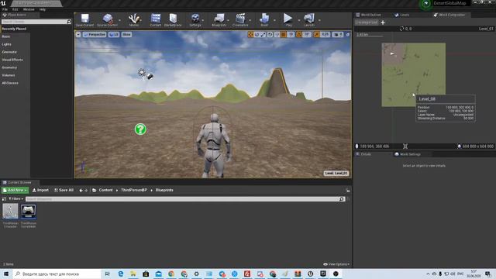Add a new layer with plus icon
This screenshot has width=496, height=279.
point(383,22)
